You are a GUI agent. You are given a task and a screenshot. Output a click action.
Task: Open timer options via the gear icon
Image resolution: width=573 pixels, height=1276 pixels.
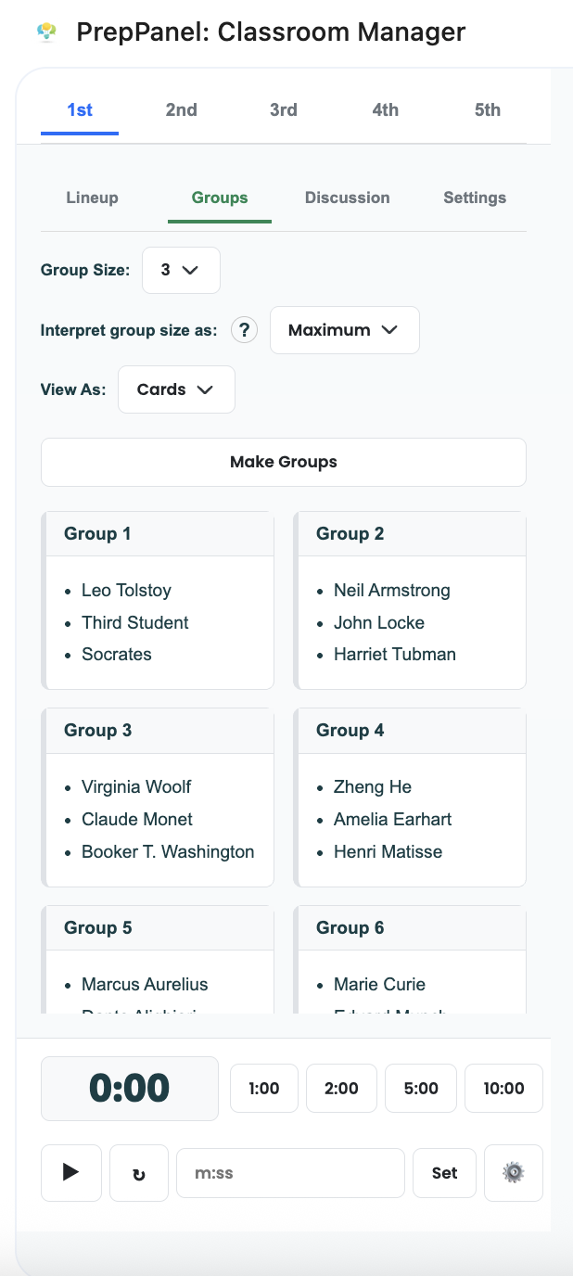click(513, 1172)
